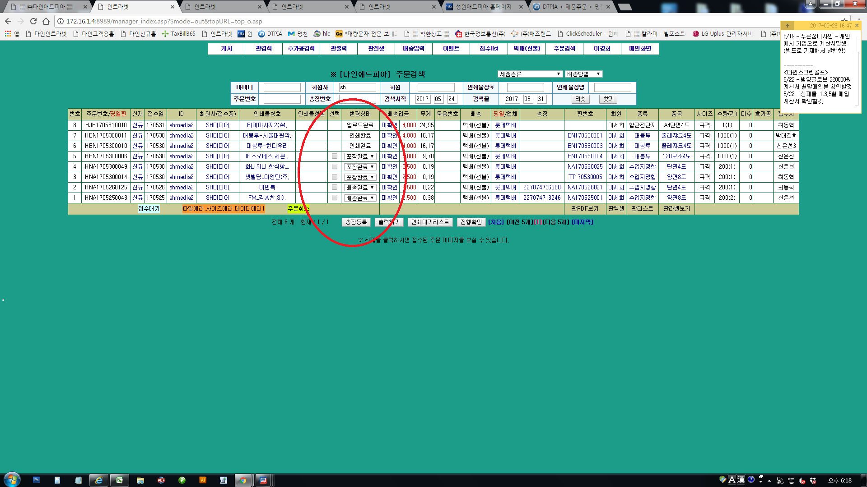Click the browser reload icon
The image size is (867, 487).
[33, 21]
